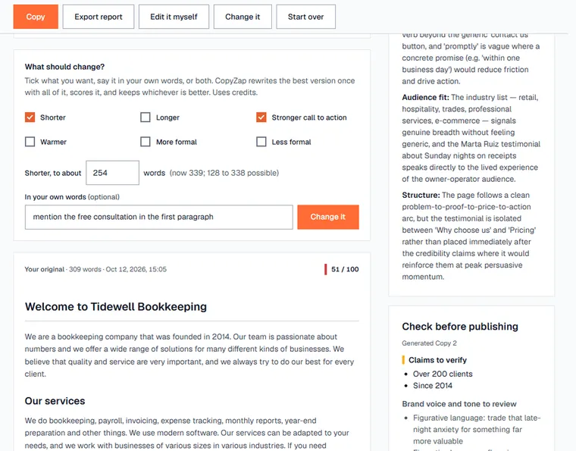Uncheck the Shorter checkbox
The height and width of the screenshot is (451, 576).
click(30, 117)
